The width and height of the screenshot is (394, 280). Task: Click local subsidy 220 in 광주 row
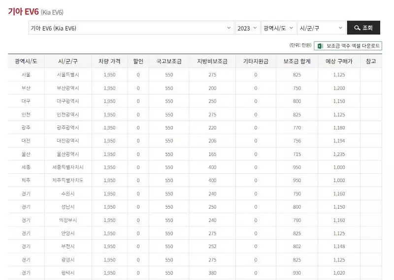(x=212, y=127)
